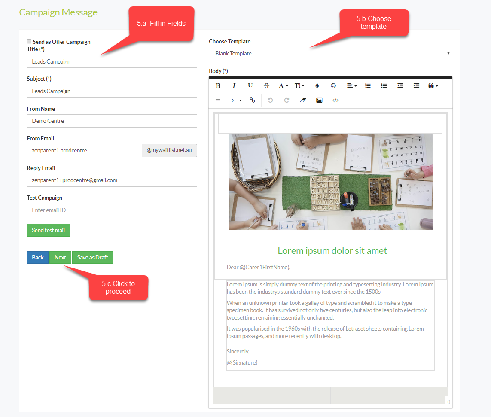Click the empty header box above the image
The height and width of the screenshot is (417, 491).
point(330,124)
